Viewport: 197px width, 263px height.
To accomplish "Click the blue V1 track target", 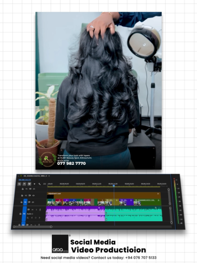I will [x=25, y=202].
